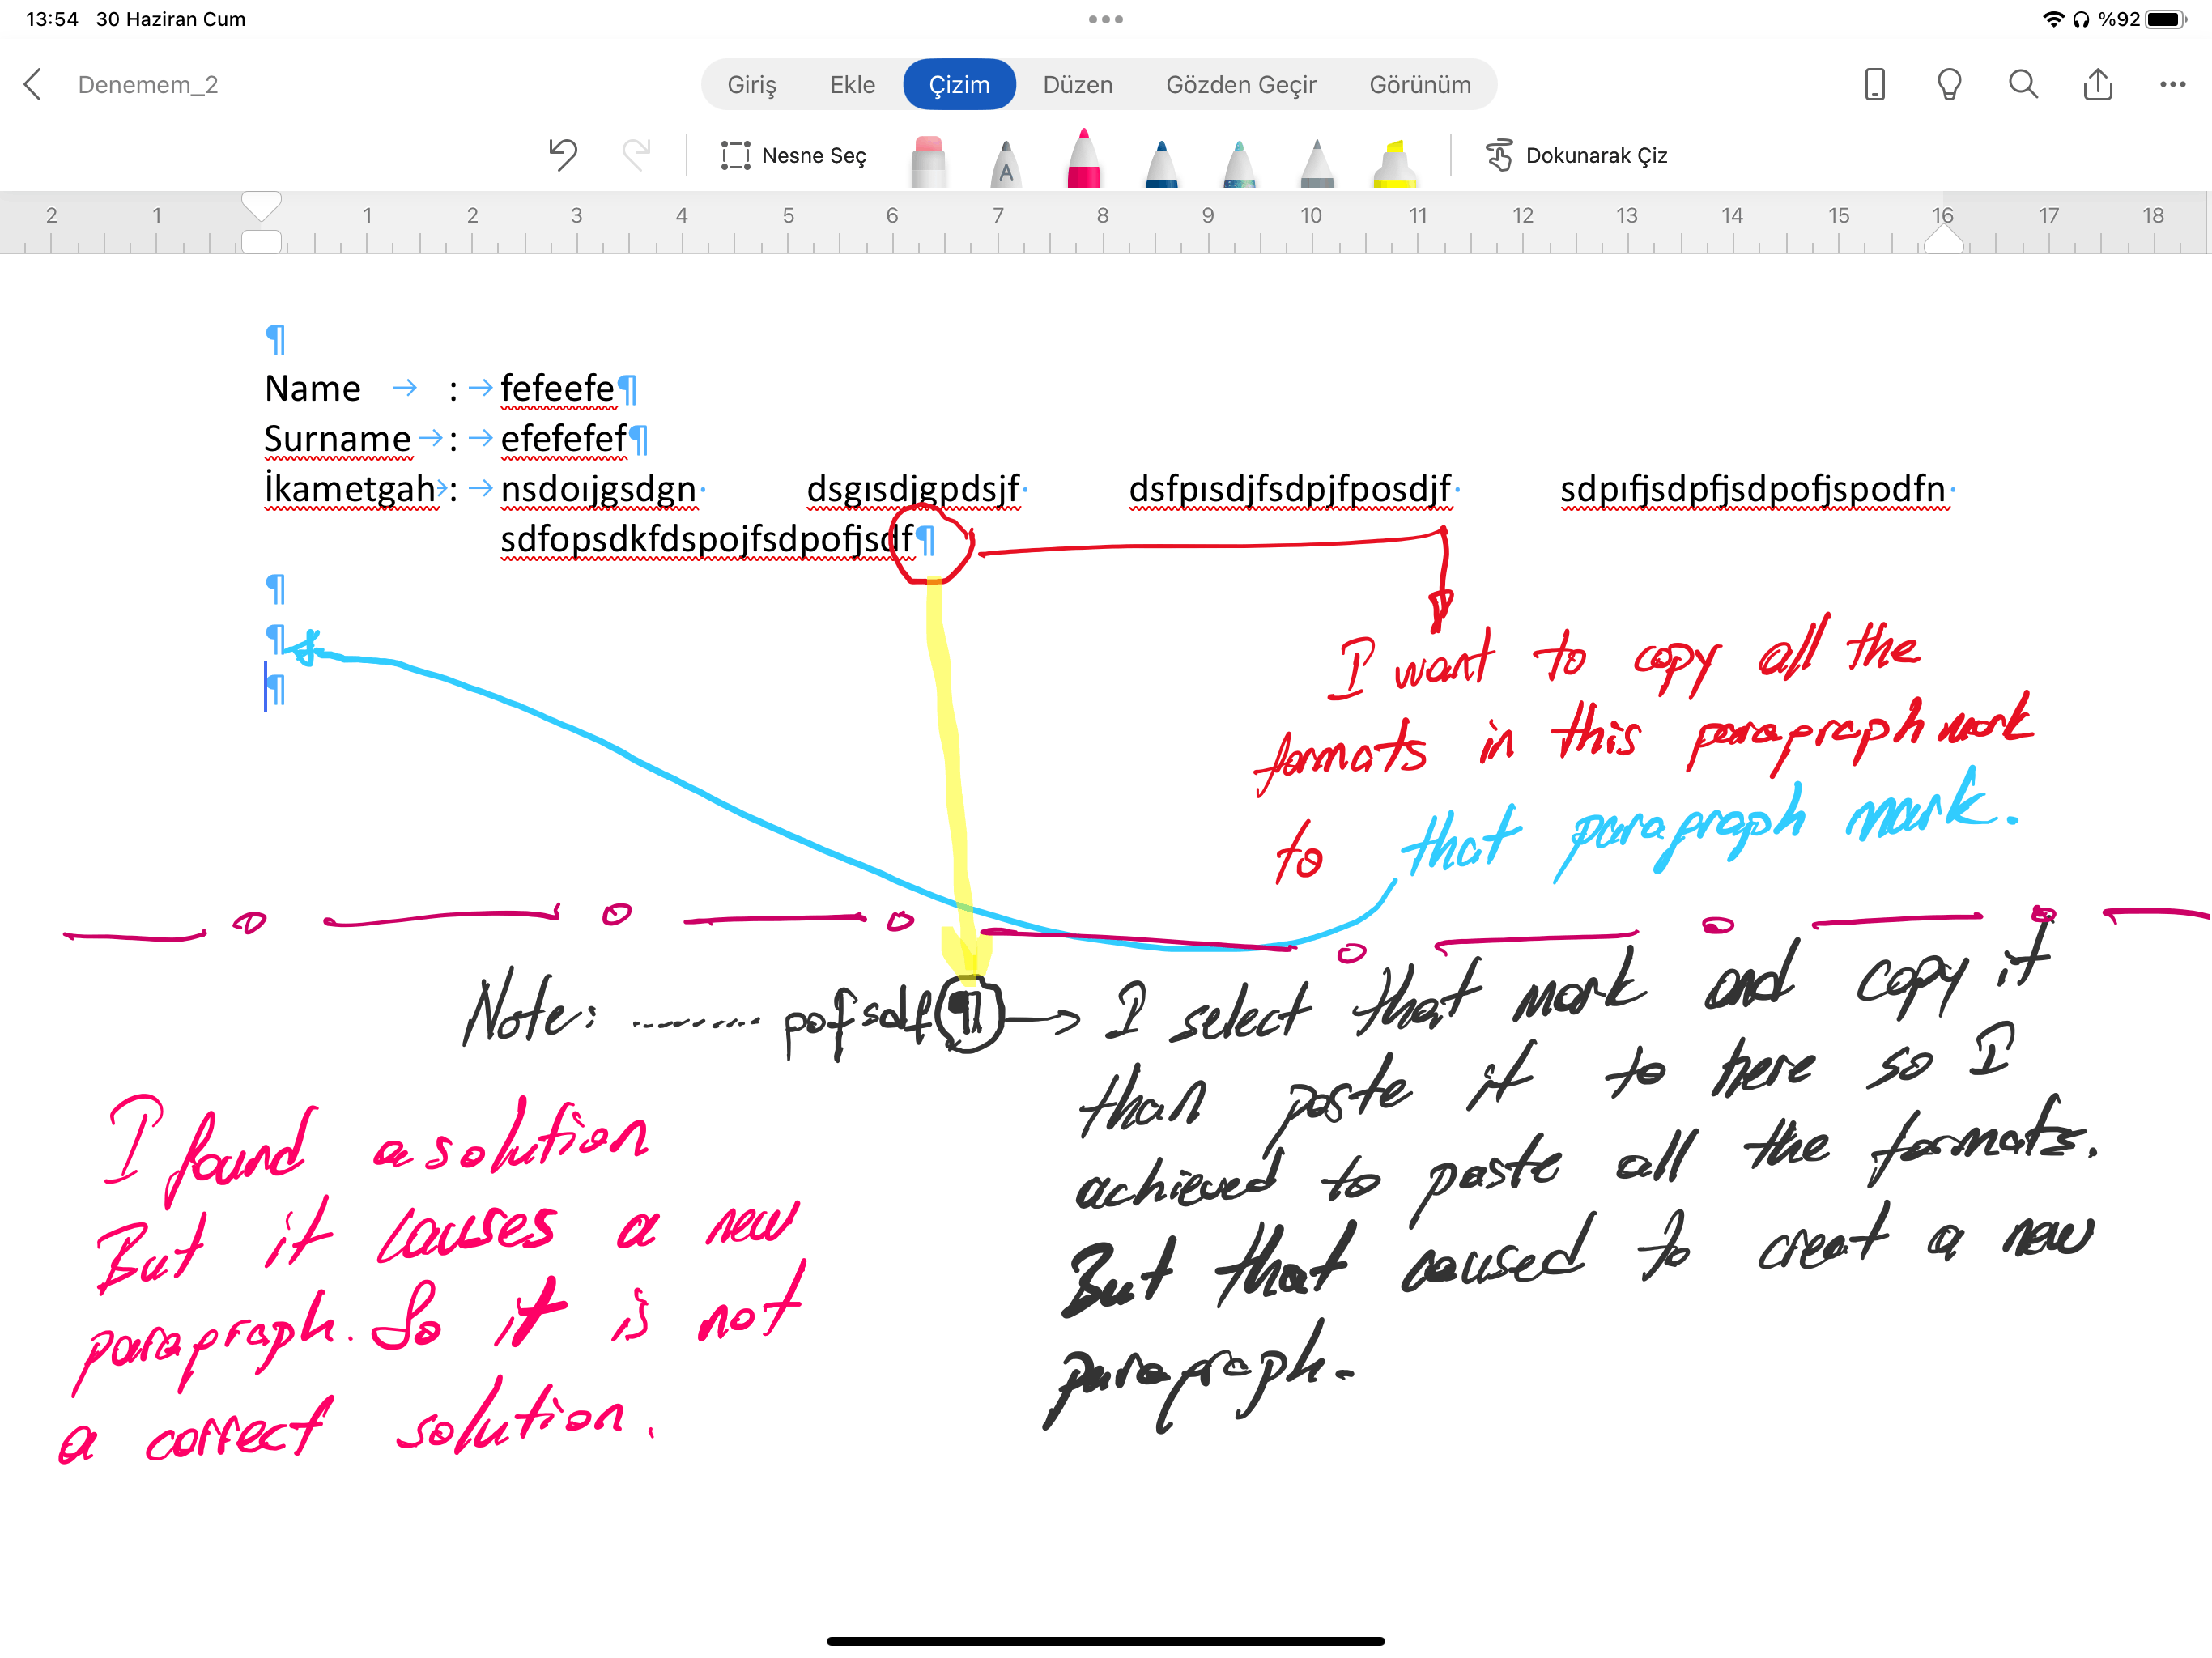Open the Gözden Geçir tab
2212x1658 pixels.
[1240, 84]
